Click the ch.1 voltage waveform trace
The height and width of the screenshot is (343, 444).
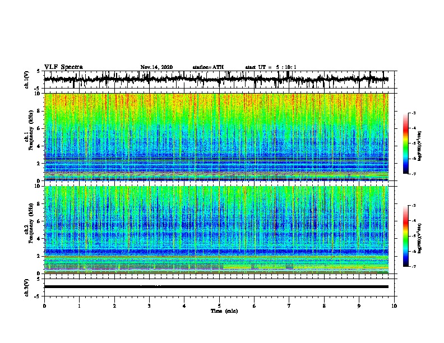pyautogui.click(x=216, y=80)
